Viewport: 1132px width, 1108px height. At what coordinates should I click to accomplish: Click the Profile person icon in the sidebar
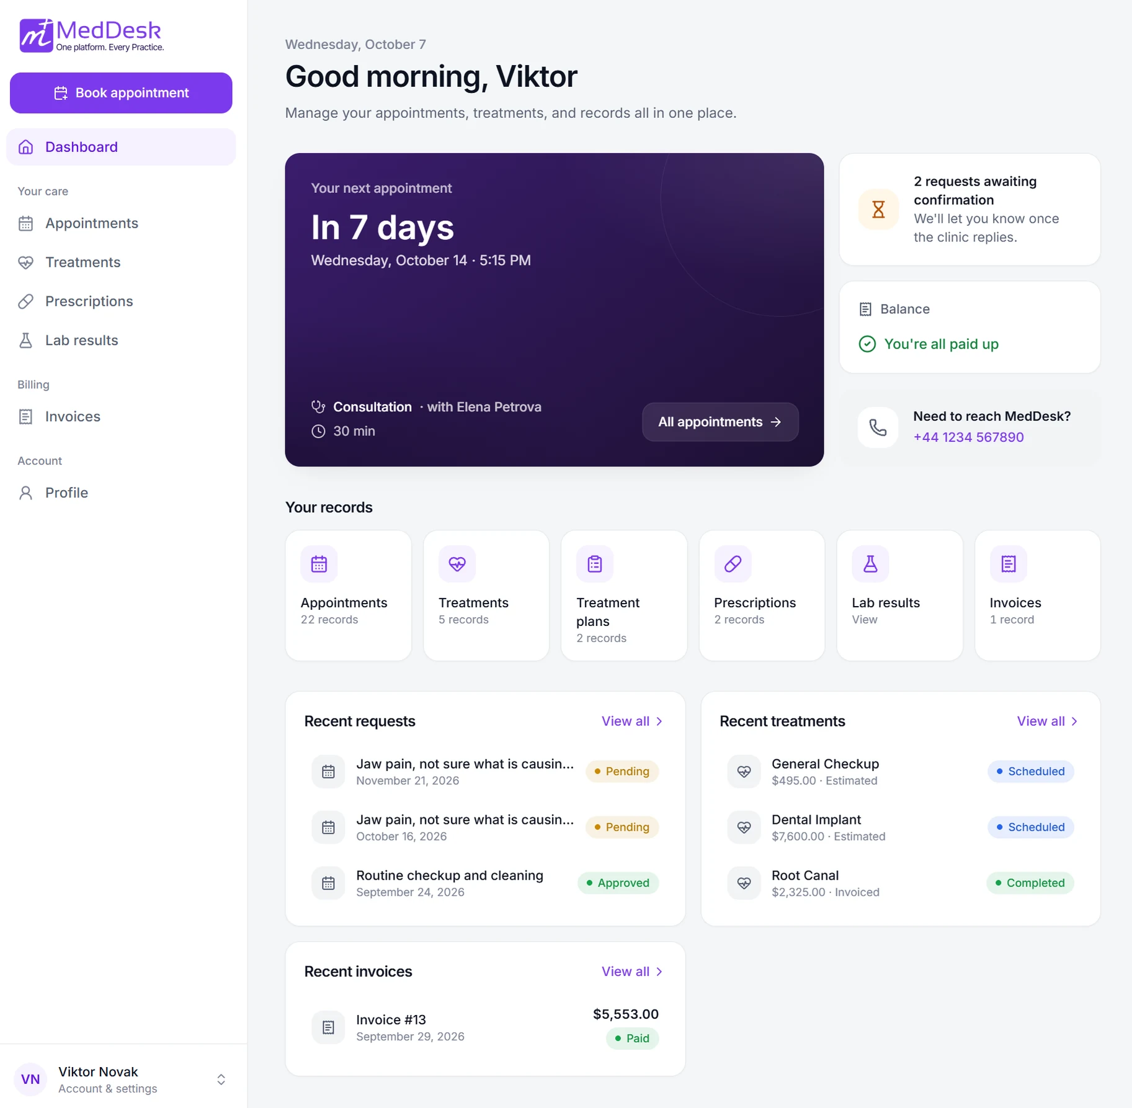coord(25,493)
